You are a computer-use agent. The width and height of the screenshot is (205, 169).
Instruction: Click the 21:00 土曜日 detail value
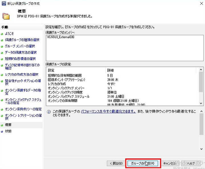[x=116, y=97]
